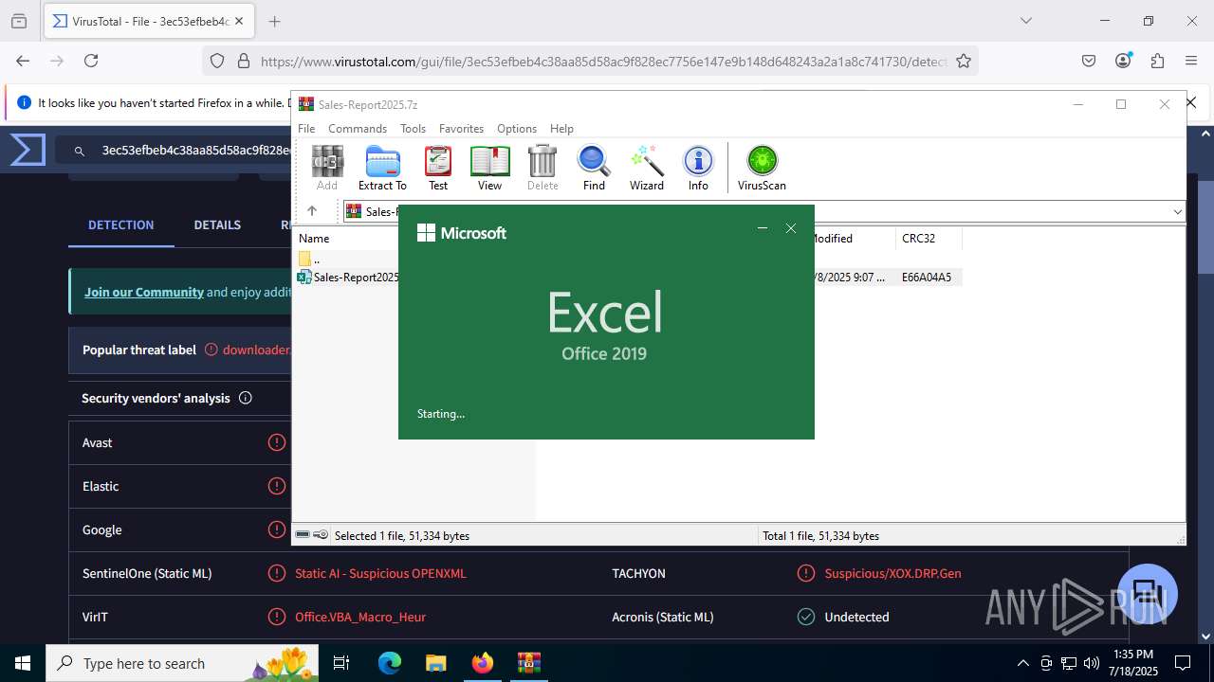Click the VirusTotal search magnifier icon
The width and height of the screenshot is (1214, 682).
tap(81, 151)
